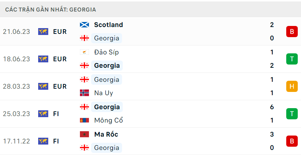Click the Norway flag beside Na Uy
The height and width of the screenshot is (155, 301).
[85, 93]
